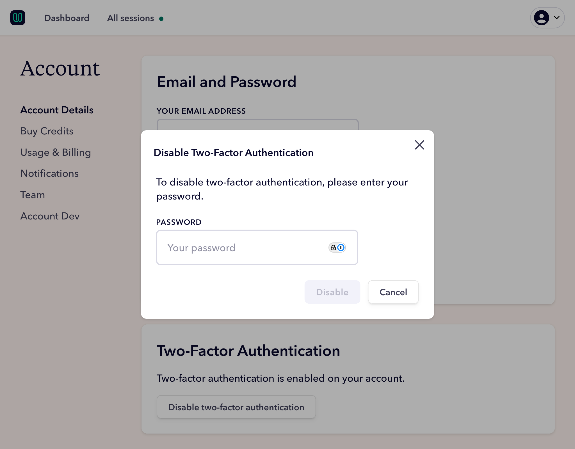Focus the Your password input field

tap(241, 248)
